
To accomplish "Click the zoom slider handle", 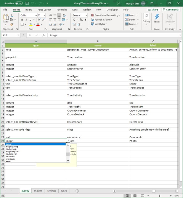I will pos(159,196).
